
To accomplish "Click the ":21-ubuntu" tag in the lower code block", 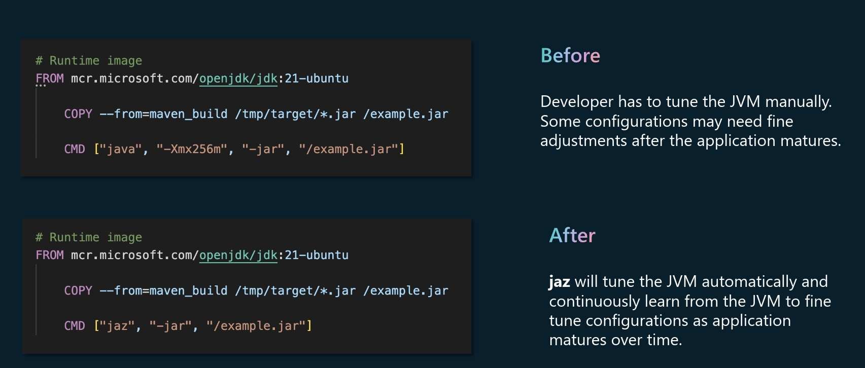I will [x=315, y=255].
